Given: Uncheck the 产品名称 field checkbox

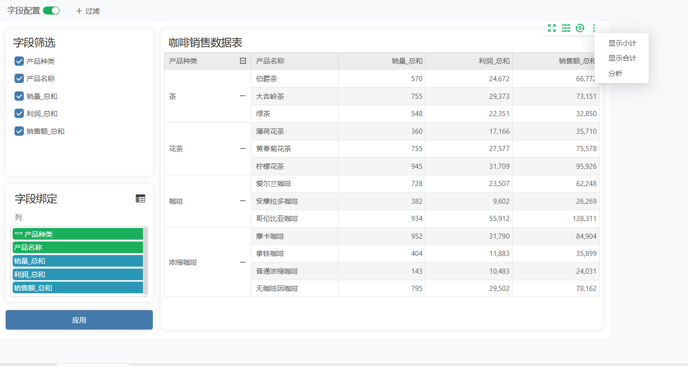Looking at the screenshot, I should (19, 78).
